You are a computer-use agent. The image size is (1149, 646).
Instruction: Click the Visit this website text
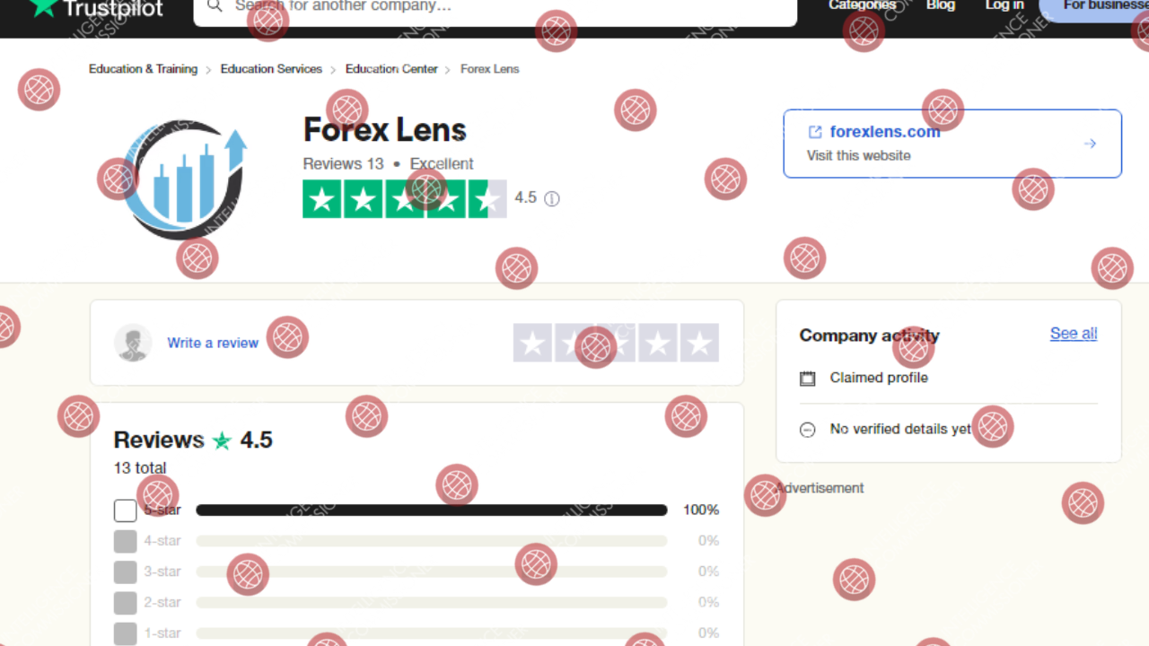[859, 155]
